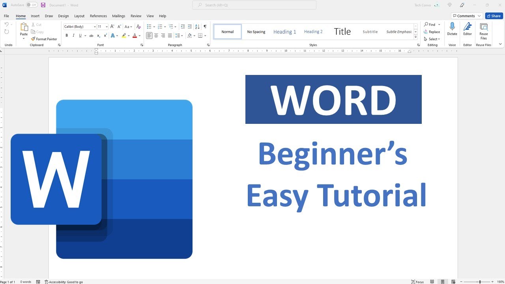Open the font name dropdown
Viewport: 505px width, 284px height.
coord(95,27)
